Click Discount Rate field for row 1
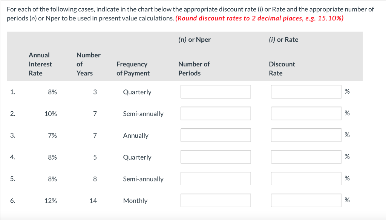 [306, 92]
